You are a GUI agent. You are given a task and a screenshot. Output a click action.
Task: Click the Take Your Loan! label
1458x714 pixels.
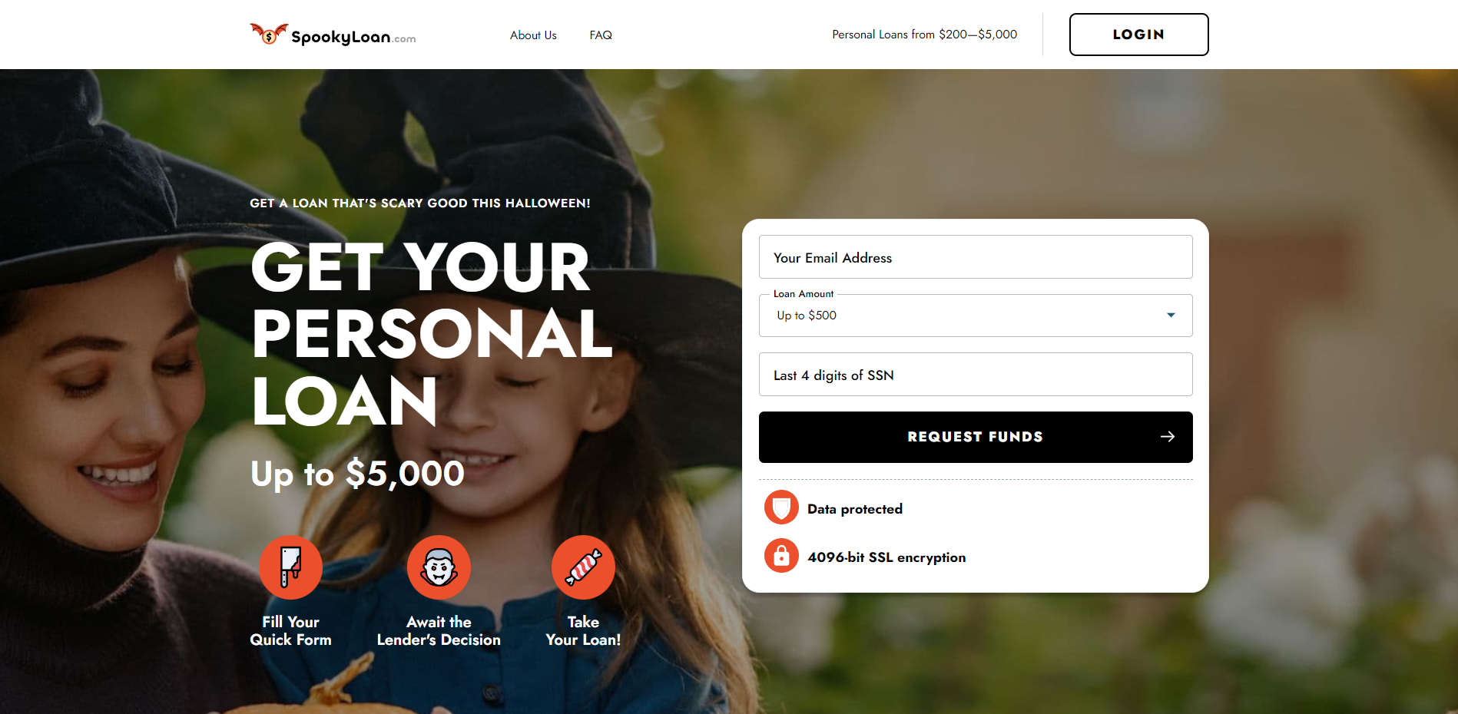(583, 631)
